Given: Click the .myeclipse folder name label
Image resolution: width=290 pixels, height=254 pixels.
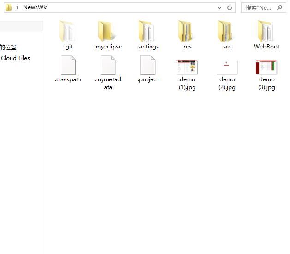Looking at the screenshot, I should (x=108, y=47).
